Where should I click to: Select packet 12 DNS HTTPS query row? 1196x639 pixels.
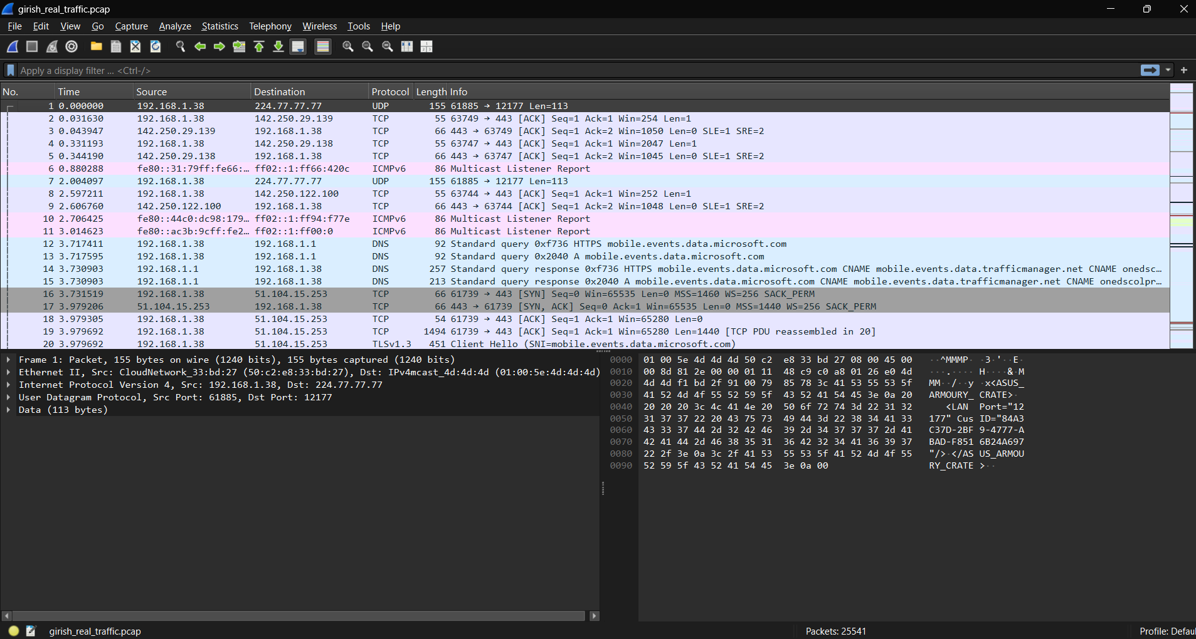pyautogui.click(x=585, y=244)
